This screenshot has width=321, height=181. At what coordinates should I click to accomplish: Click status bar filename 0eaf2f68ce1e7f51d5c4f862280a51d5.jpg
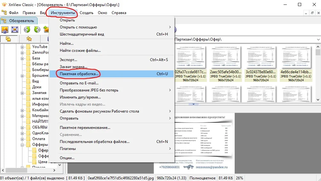point(121,178)
